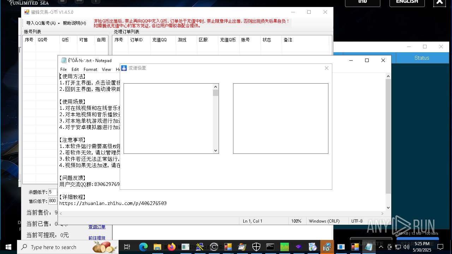Image resolution: width=452 pixels, height=254 pixels.
Task: Click the zhihu tutorial URL in Notepad
Action: click(x=113, y=203)
